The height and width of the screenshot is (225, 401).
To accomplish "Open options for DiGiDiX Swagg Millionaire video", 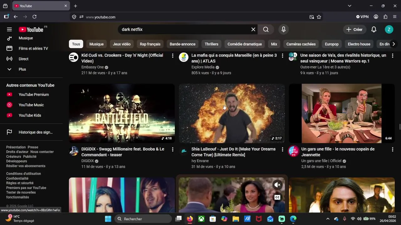I will coord(172,149).
